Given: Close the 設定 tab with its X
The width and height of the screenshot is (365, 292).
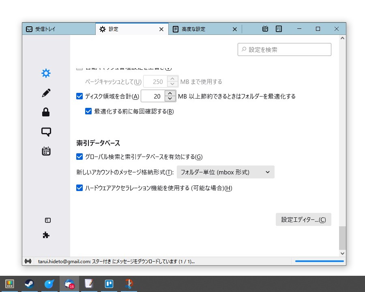Looking at the screenshot, I should coord(161,29).
